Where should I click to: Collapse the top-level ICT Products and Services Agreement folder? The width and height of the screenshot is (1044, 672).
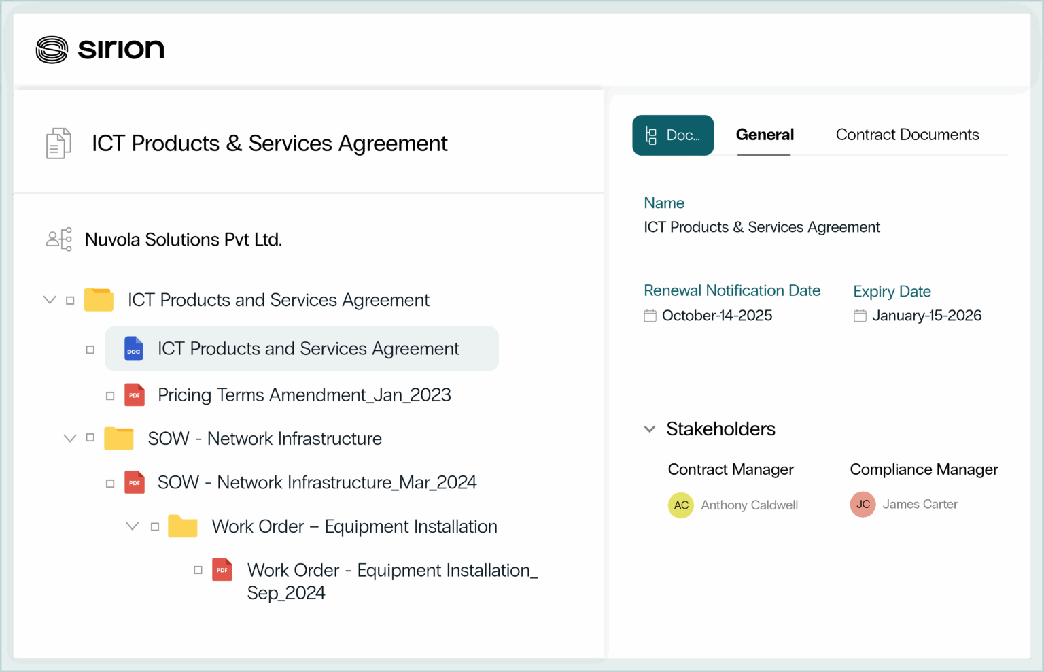pos(50,300)
